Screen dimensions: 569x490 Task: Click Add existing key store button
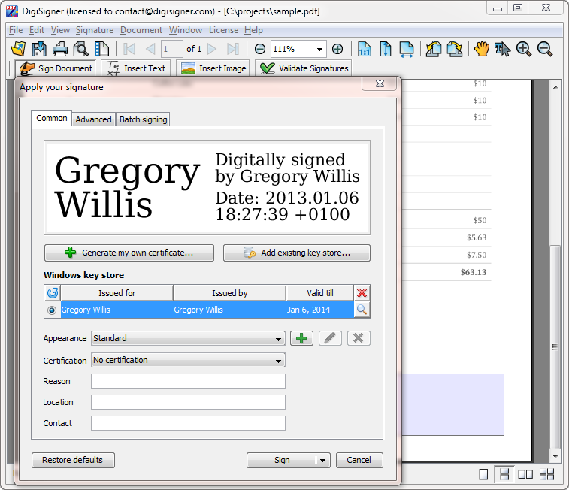pyautogui.click(x=297, y=253)
